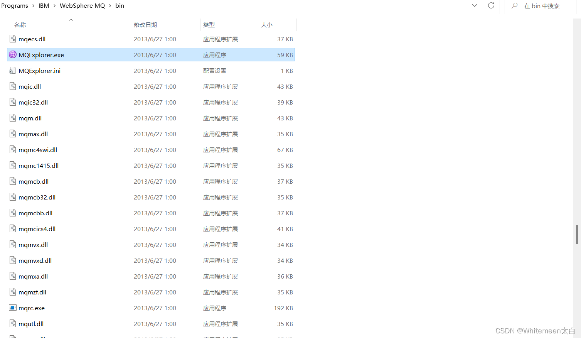Select the MQExplorer.ini file name
581x338 pixels.
[40, 71]
